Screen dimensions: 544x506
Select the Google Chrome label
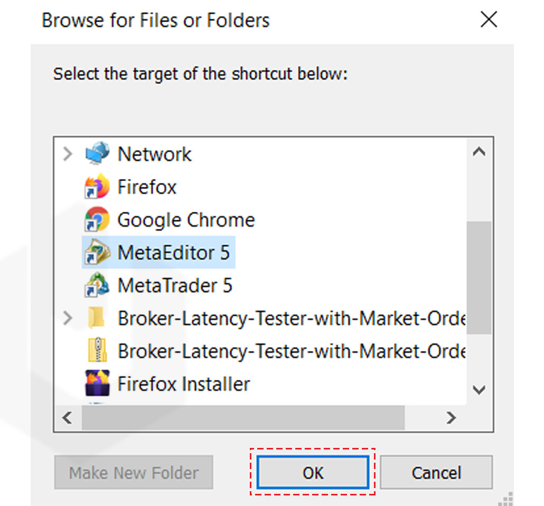186,220
